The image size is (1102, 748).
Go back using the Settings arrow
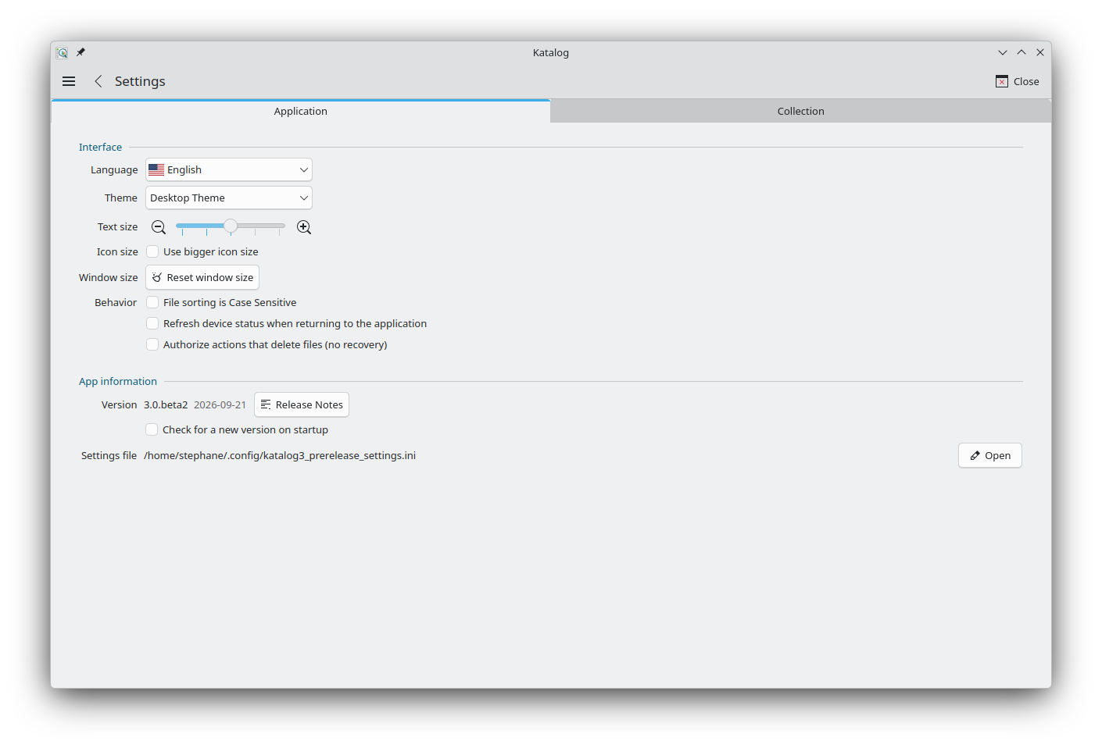98,81
